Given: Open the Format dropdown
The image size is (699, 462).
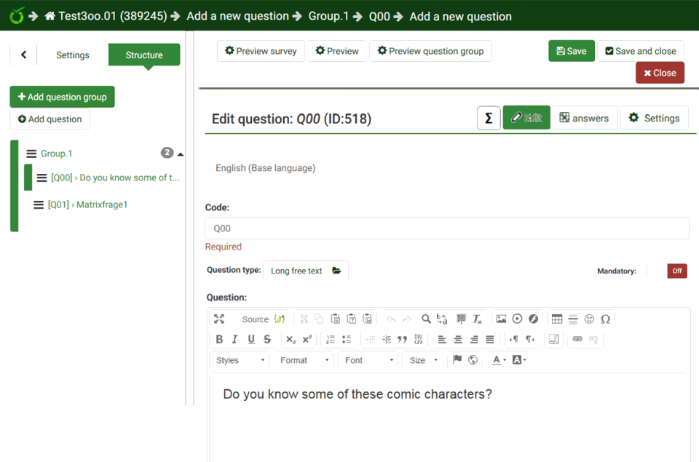Looking at the screenshot, I should tap(304, 360).
